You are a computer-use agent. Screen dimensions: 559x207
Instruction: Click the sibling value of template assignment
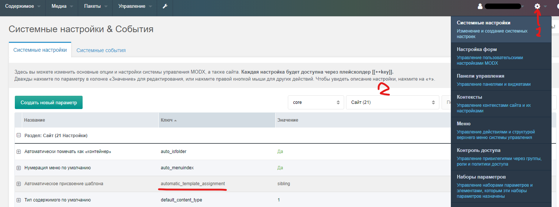(x=284, y=184)
